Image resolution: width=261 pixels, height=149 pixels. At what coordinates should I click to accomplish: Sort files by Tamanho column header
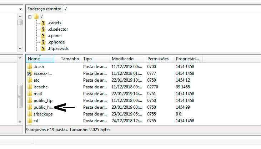[x=70, y=59]
